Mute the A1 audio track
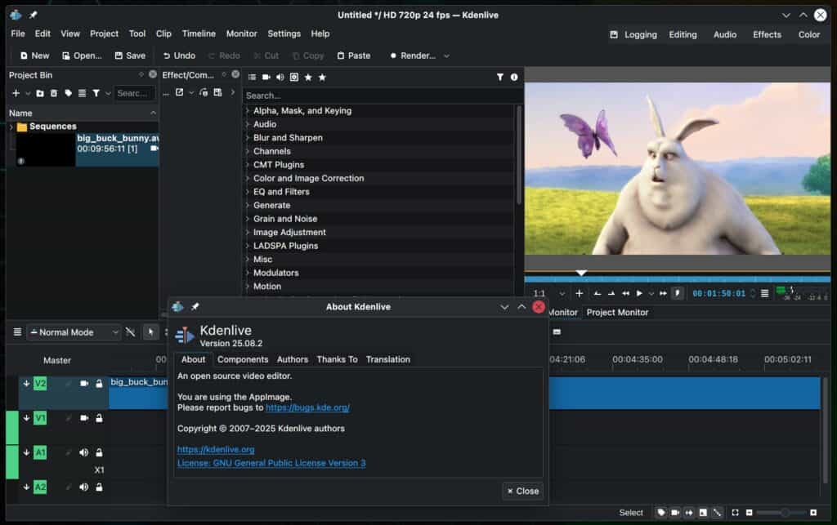 tap(84, 452)
